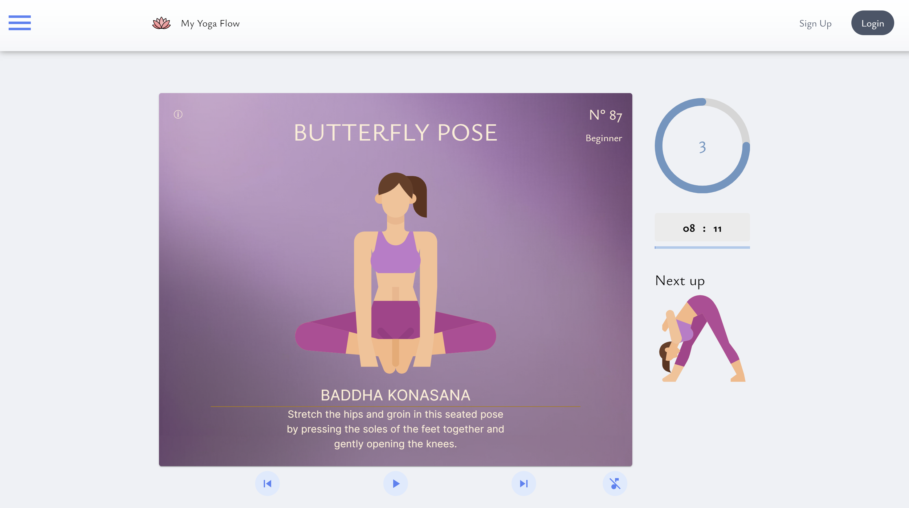
Task: Open the hamburger navigation menu
Action: click(x=19, y=23)
